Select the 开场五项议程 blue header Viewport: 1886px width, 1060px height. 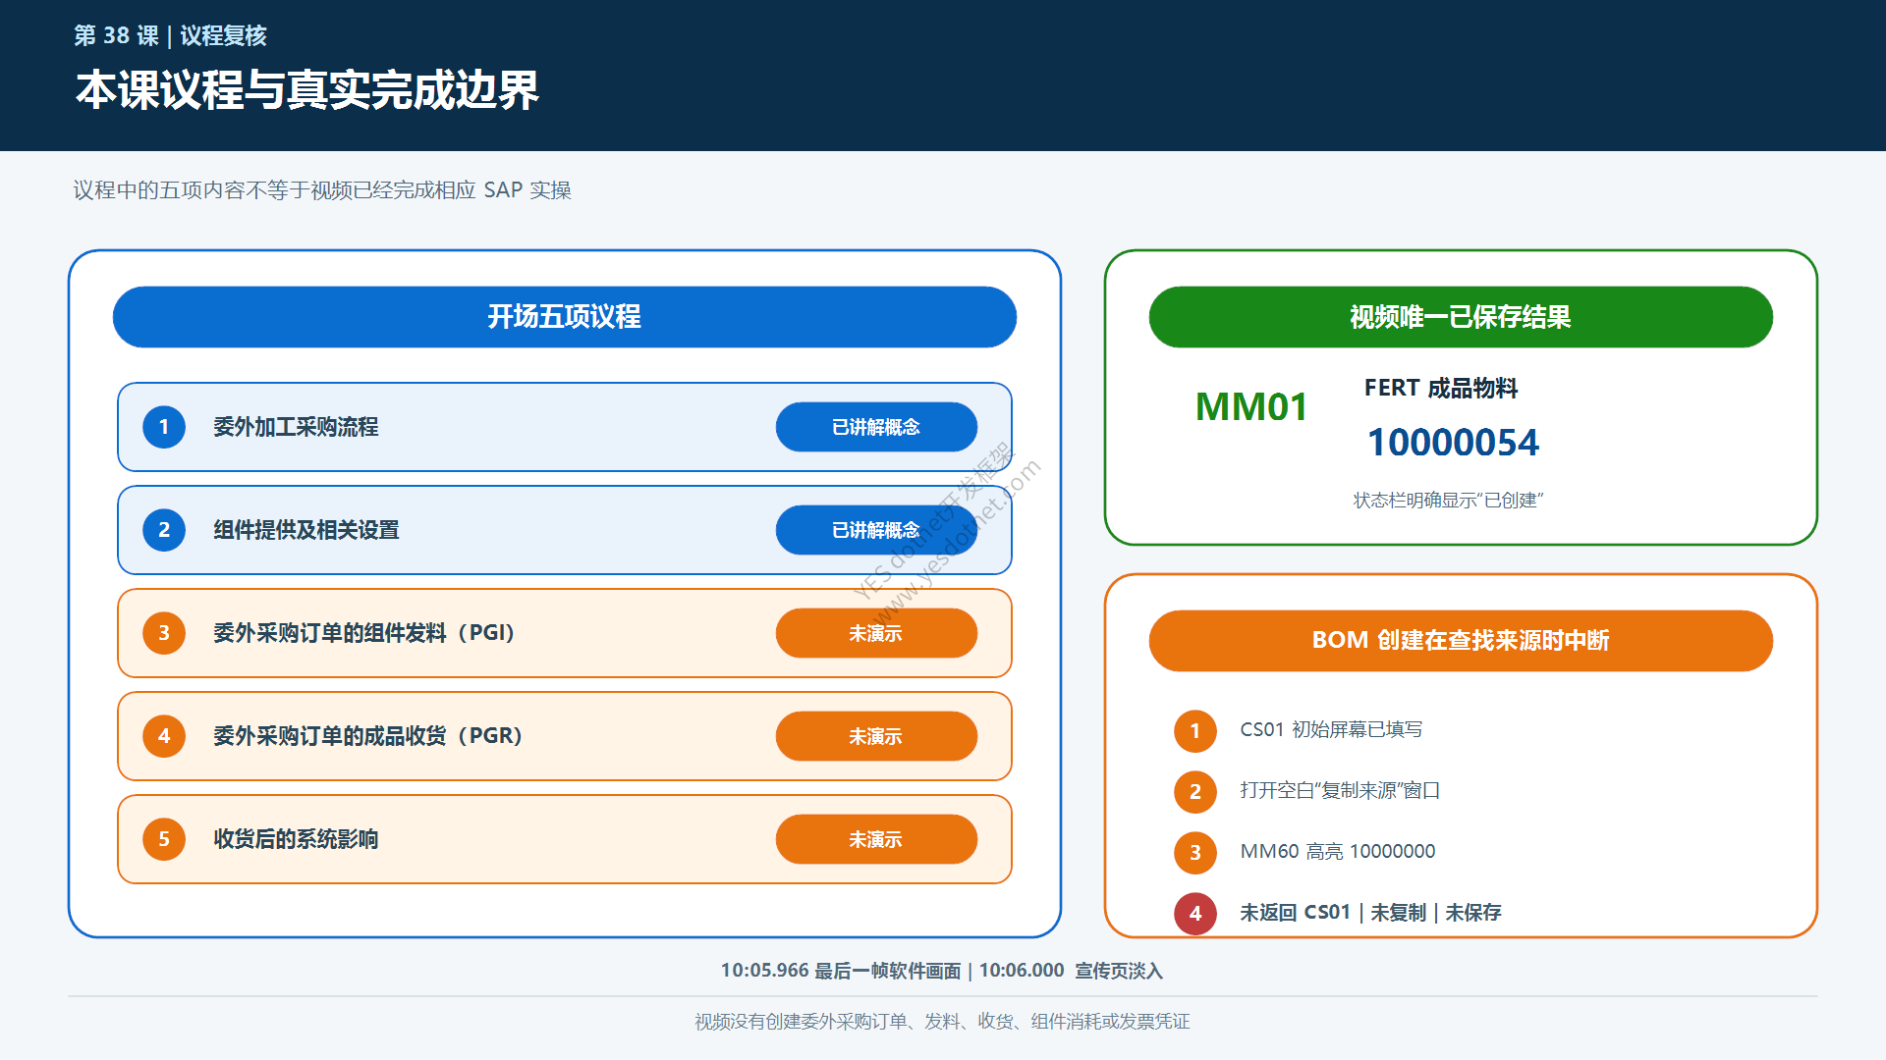(565, 317)
